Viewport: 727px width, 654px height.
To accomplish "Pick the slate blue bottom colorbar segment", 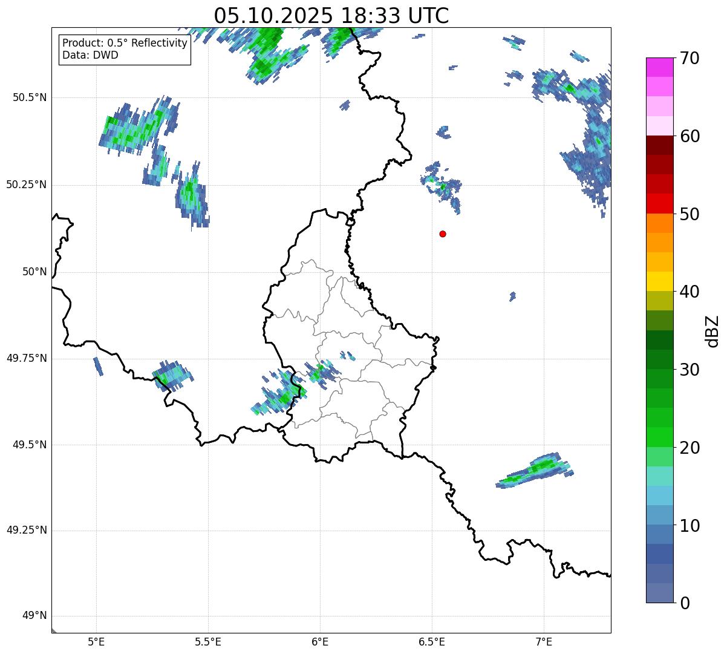I will tap(660, 593).
